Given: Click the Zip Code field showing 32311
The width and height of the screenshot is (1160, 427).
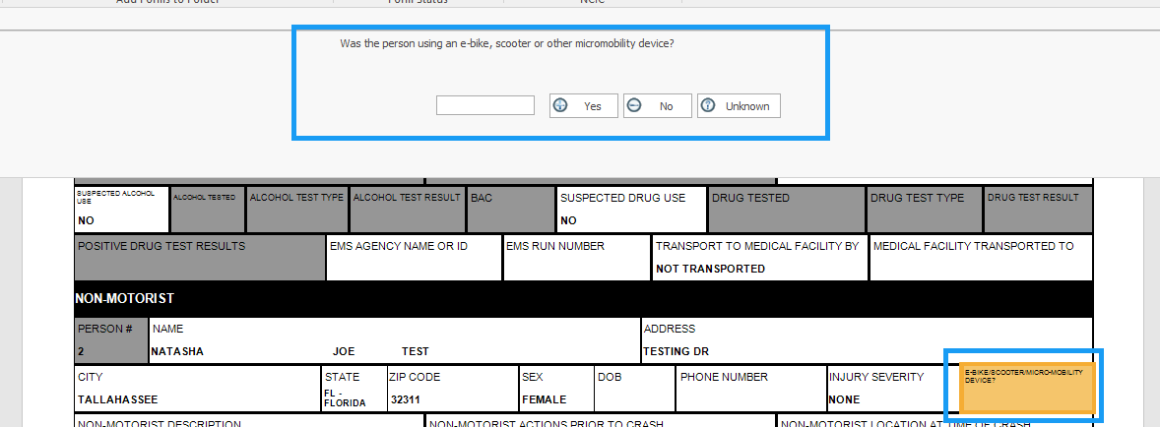Looking at the screenshot, I should (453, 389).
